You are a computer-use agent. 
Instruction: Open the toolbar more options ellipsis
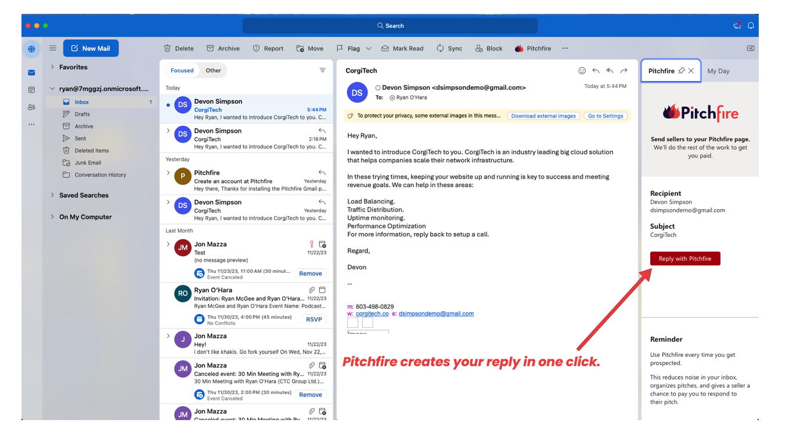pyautogui.click(x=565, y=49)
